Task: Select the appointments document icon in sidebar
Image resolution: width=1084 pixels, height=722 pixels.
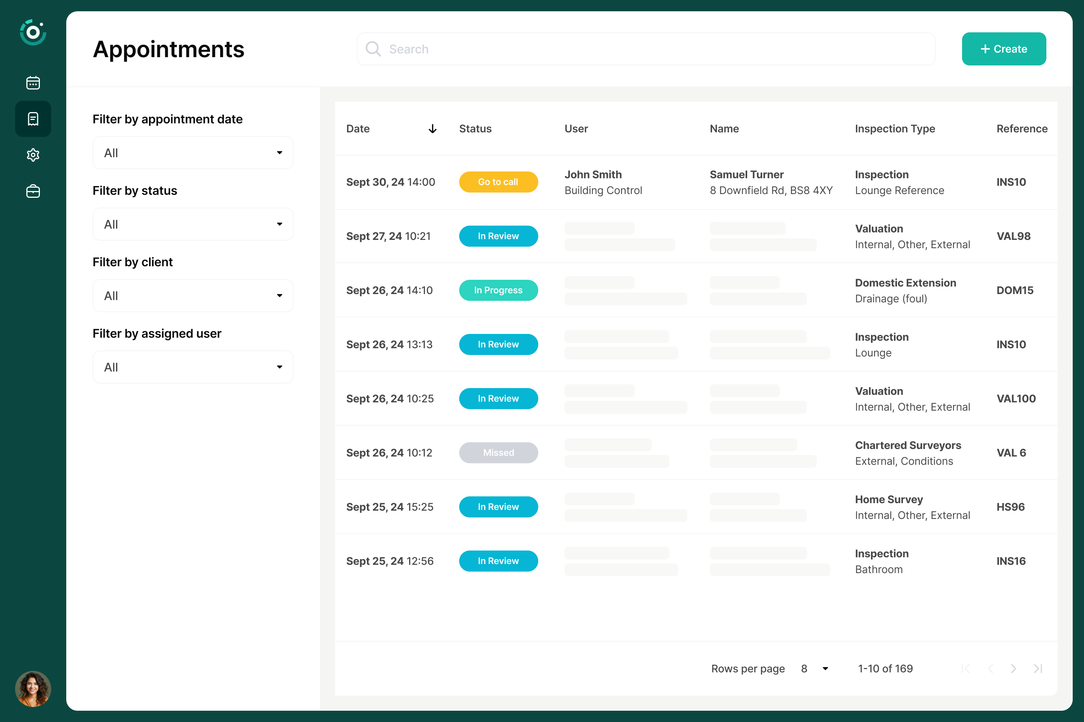Action: pos(33,119)
